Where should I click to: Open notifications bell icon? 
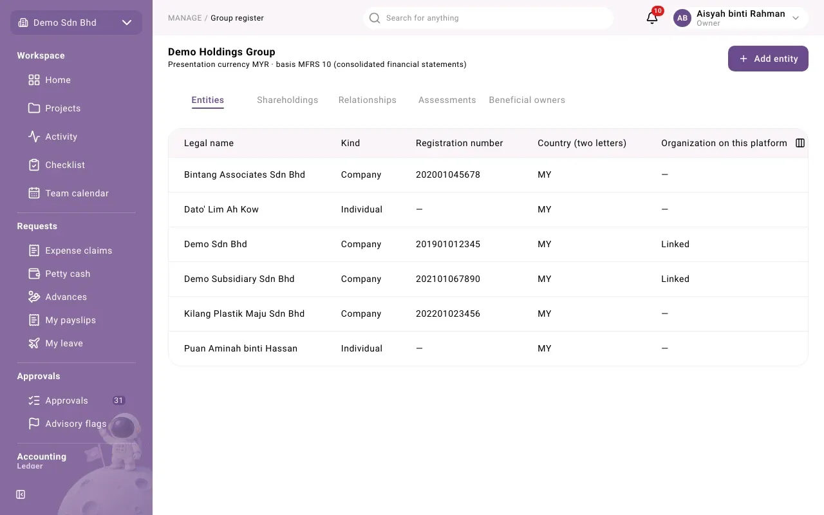pyautogui.click(x=652, y=18)
